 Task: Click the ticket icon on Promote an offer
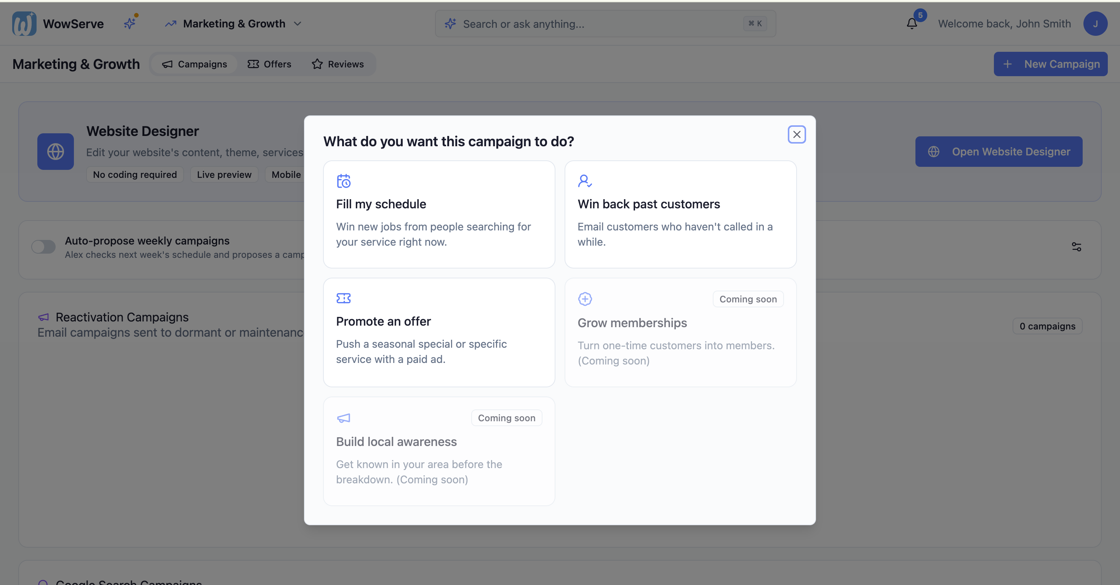(344, 298)
